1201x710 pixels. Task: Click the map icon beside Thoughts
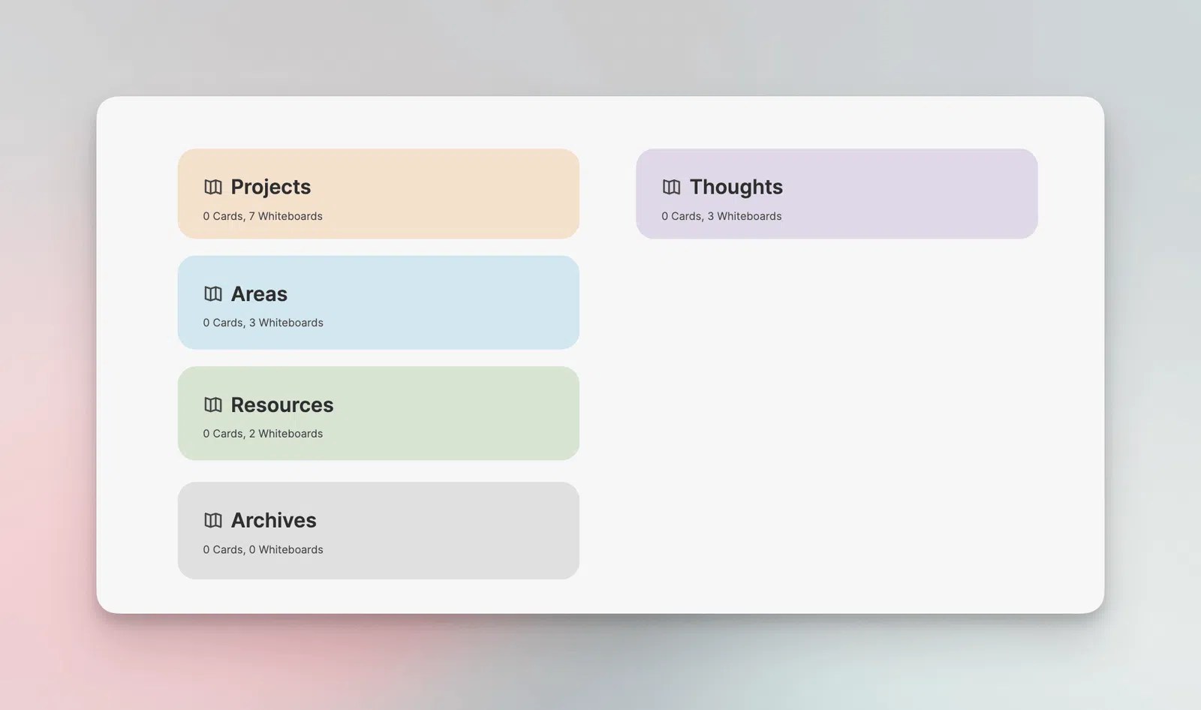(x=672, y=187)
